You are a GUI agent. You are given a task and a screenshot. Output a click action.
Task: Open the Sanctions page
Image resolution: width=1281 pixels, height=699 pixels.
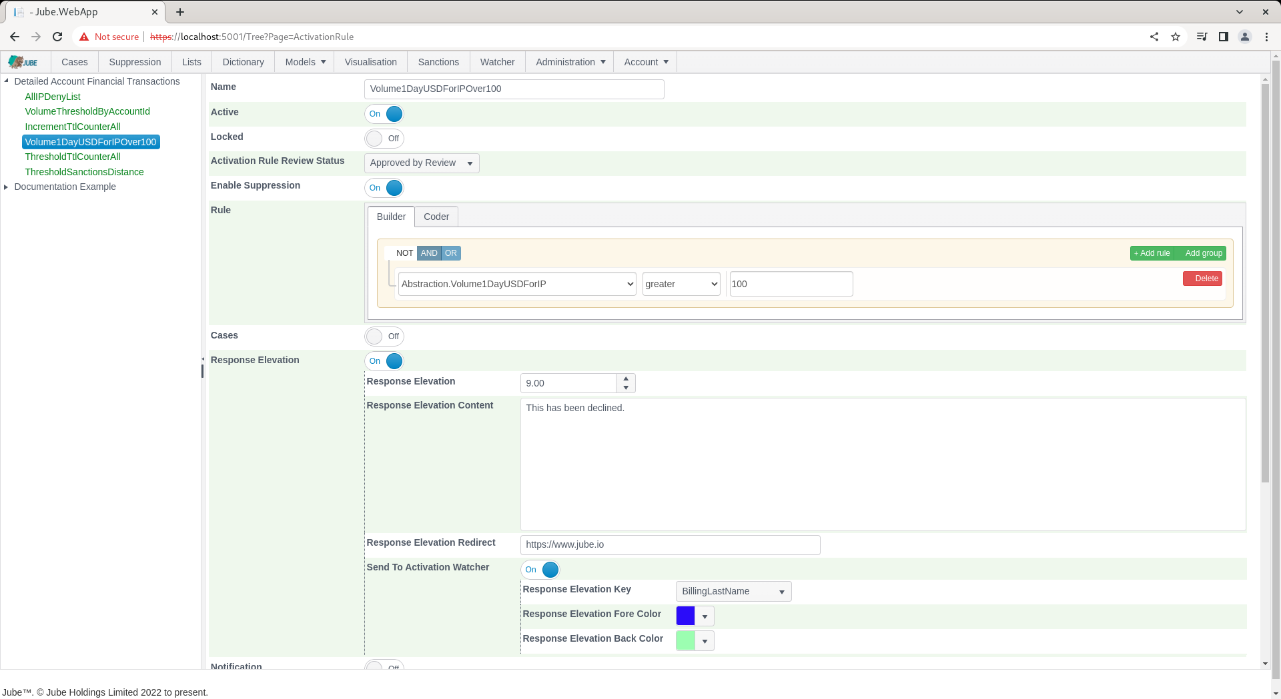coord(438,62)
